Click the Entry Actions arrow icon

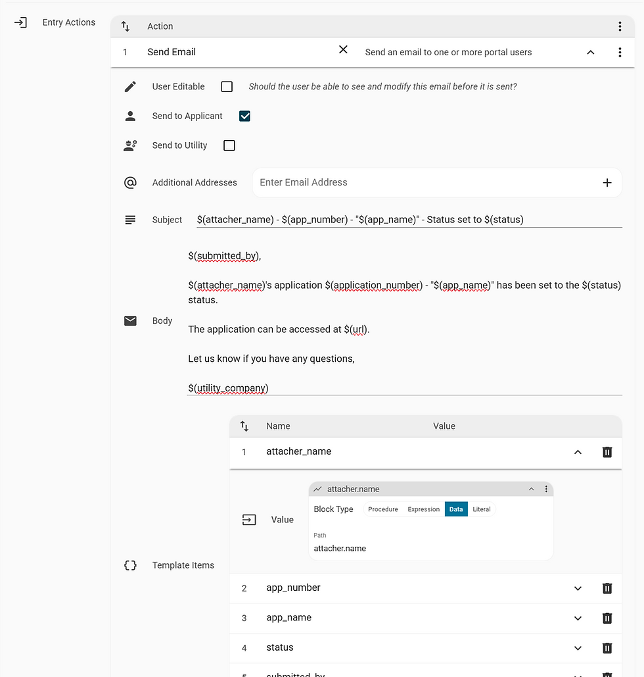(21, 22)
